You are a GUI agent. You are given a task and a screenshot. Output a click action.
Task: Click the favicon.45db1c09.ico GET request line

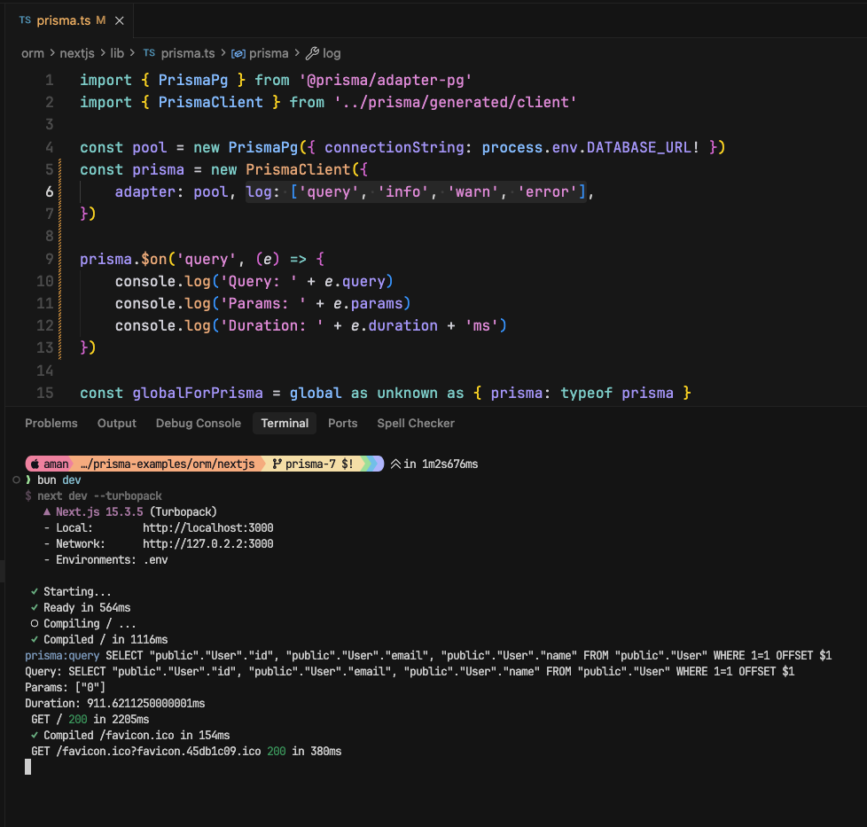[186, 752]
